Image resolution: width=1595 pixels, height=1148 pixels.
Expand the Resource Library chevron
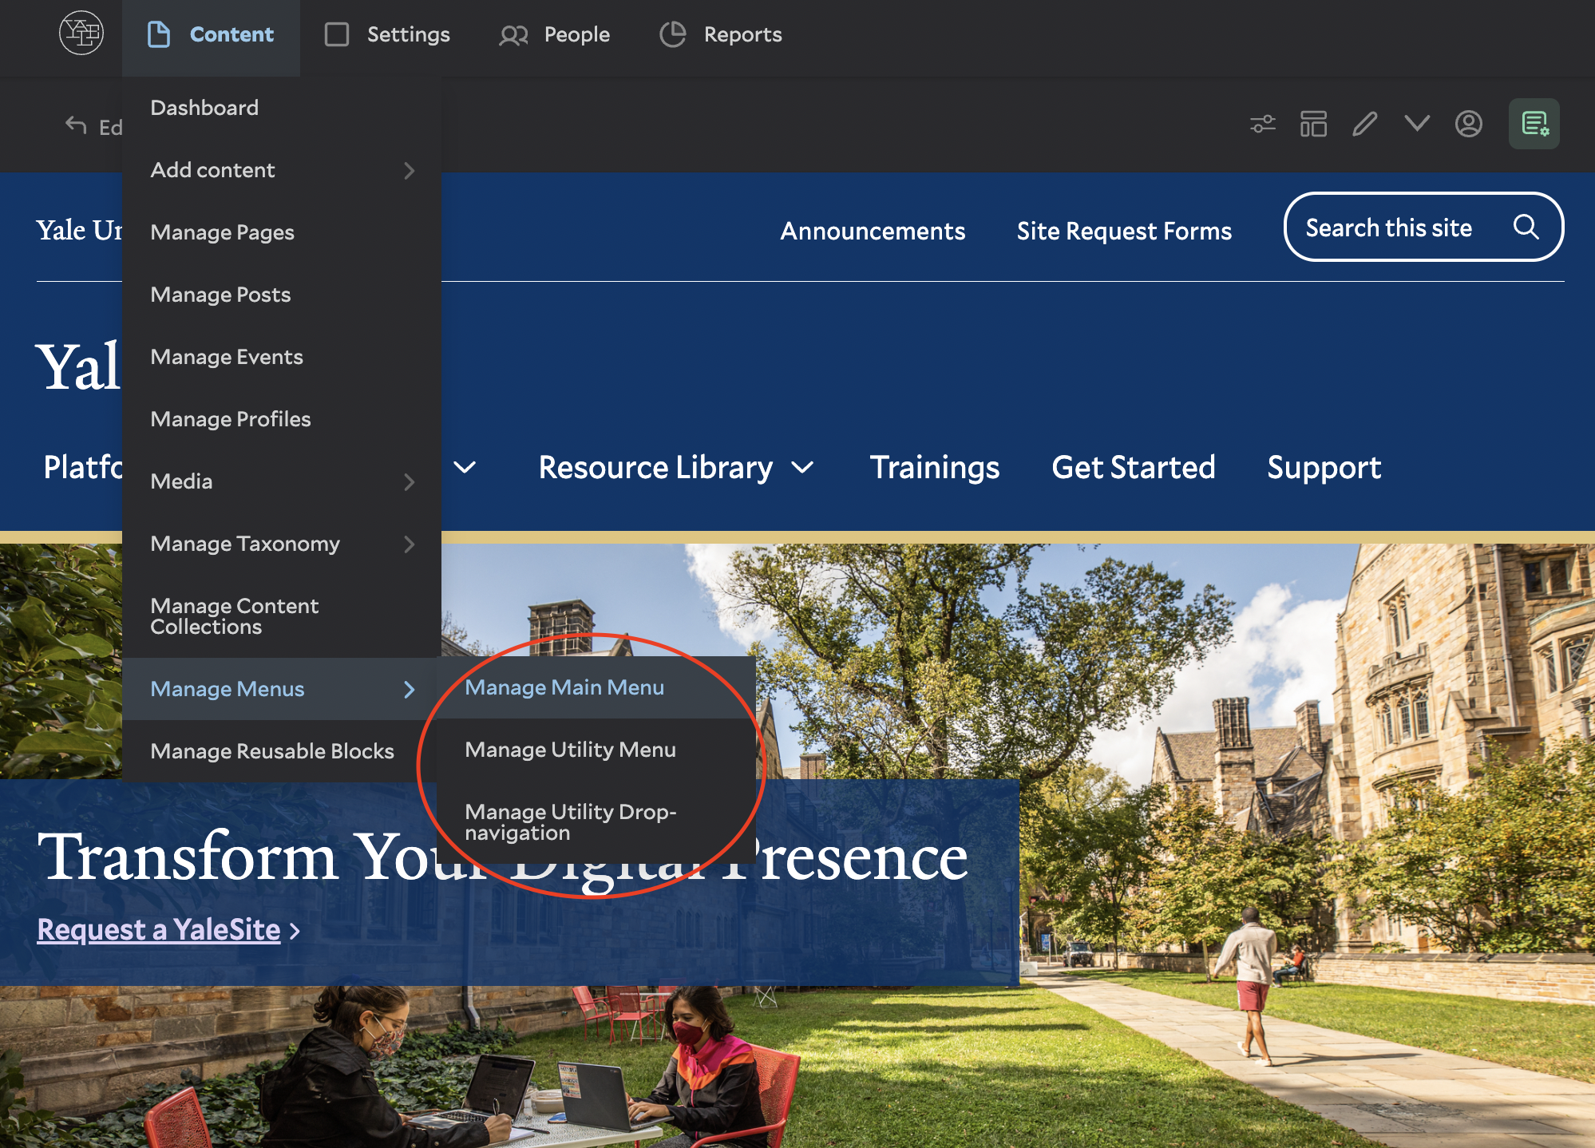pyautogui.click(x=802, y=468)
